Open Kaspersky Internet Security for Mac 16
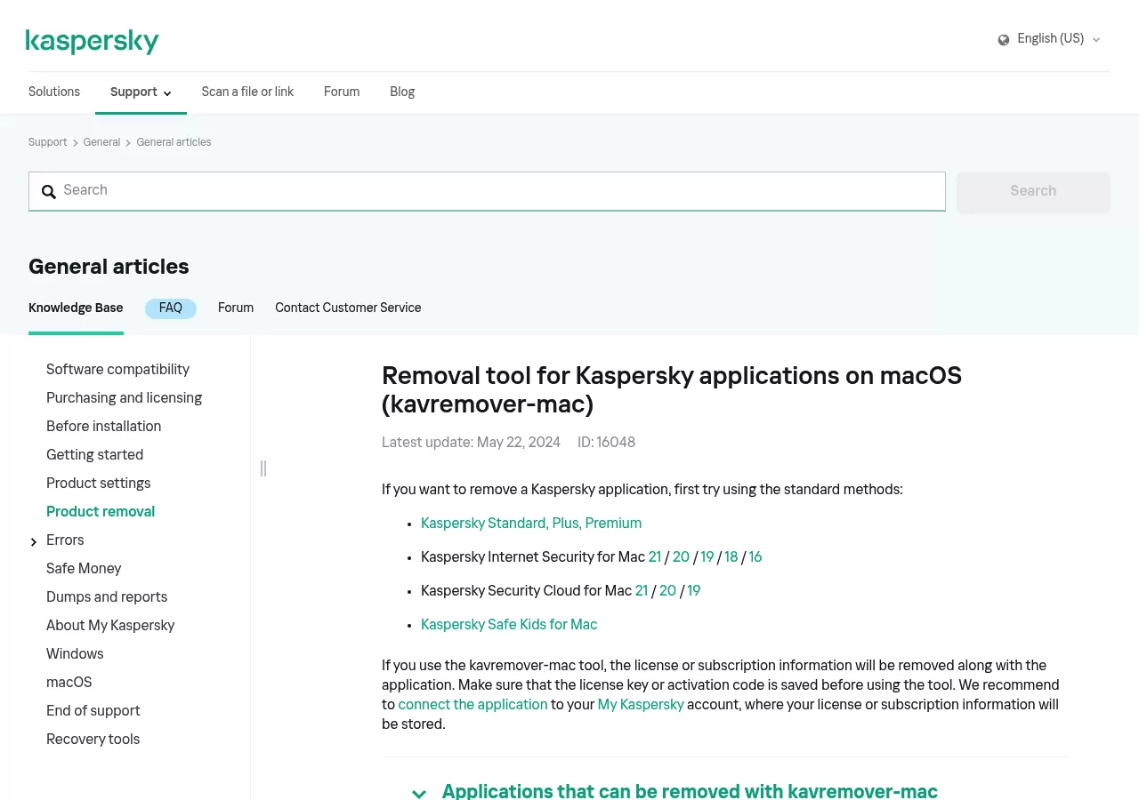Screen dimensions: 1139x800 tap(755, 557)
